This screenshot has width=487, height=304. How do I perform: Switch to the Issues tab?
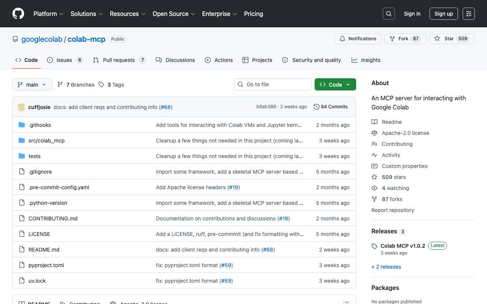coord(64,60)
